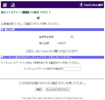Select the highlighted 2.入力 step
This screenshot has width=105, height=100.
pyautogui.click(x=26, y=12)
